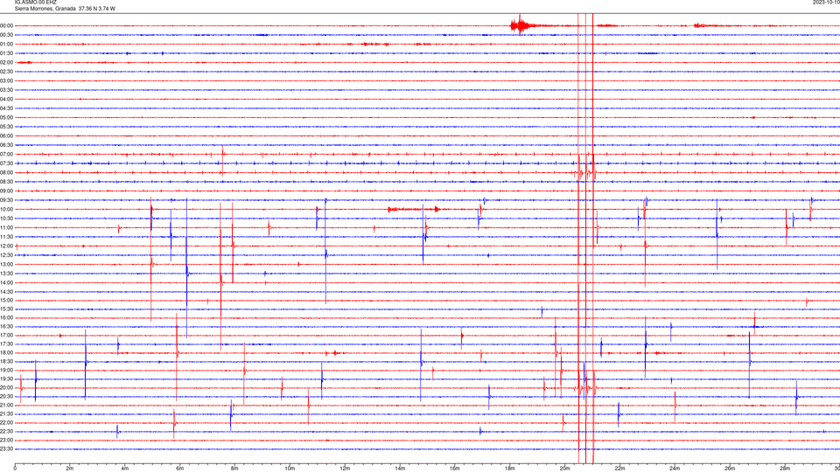The image size is (840, 472).
Task: Click the 18m axis tick label
Action: pos(510,469)
